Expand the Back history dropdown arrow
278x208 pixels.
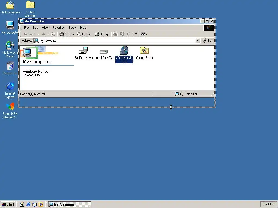(x=38, y=34)
